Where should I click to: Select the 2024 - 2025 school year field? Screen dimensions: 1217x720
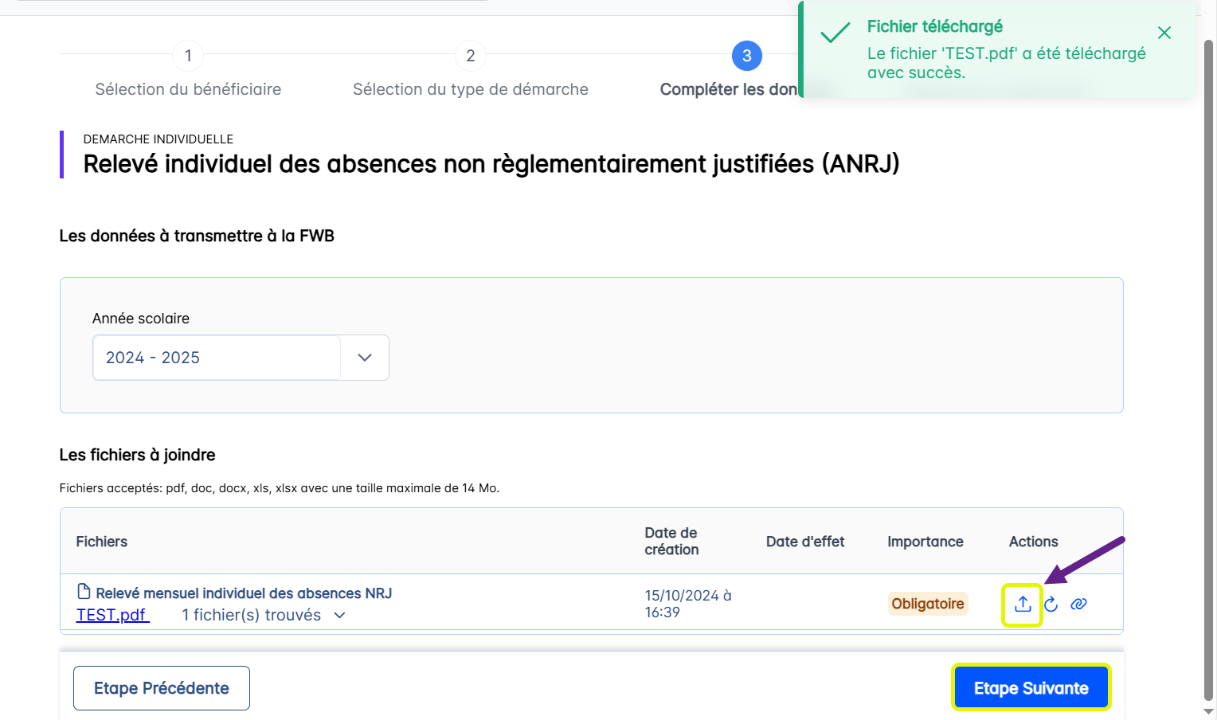pyautogui.click(x=217, y=358)
